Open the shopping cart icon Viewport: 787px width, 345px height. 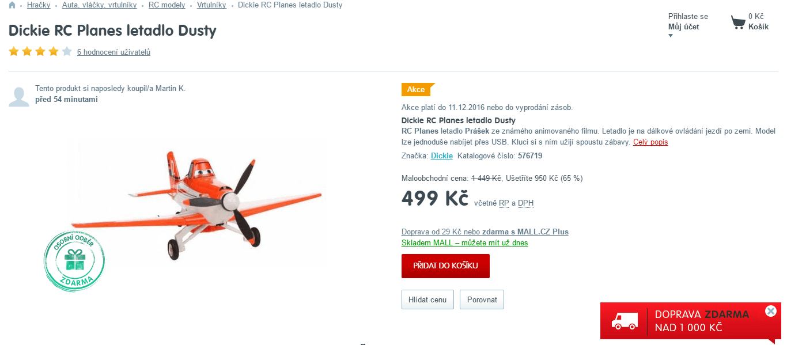(x=738, y=22)
